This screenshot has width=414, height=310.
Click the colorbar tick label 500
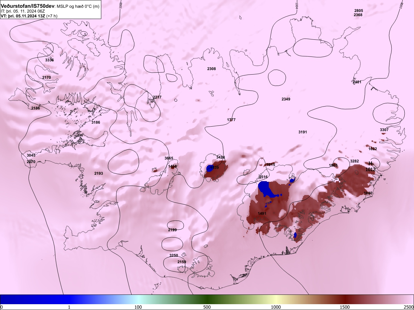[207, 307]
